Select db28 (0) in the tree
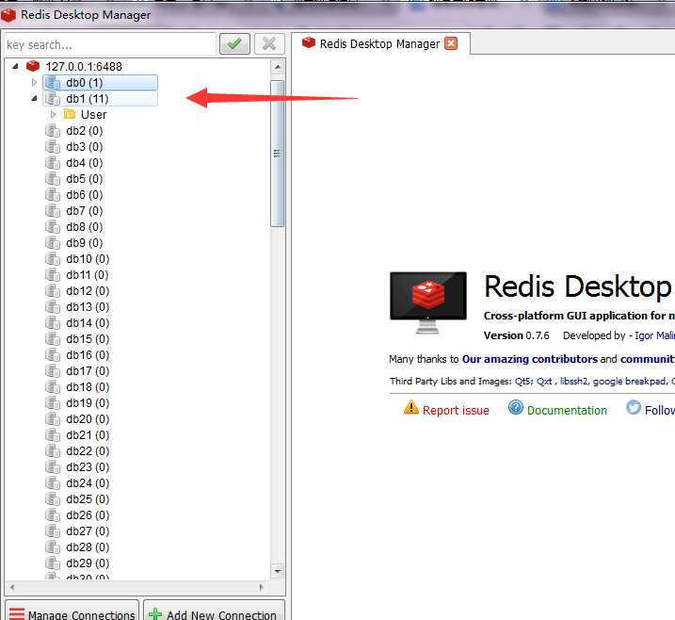 (x=88, y=547)
